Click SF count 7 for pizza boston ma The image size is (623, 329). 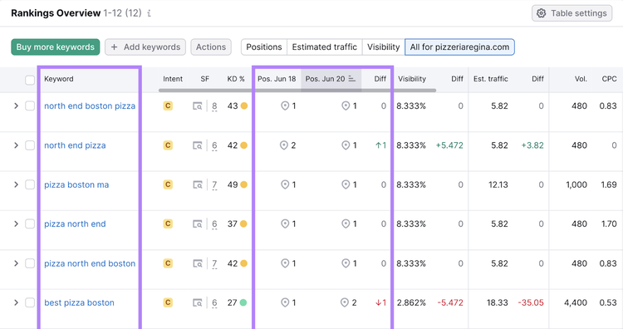point(214,184)
